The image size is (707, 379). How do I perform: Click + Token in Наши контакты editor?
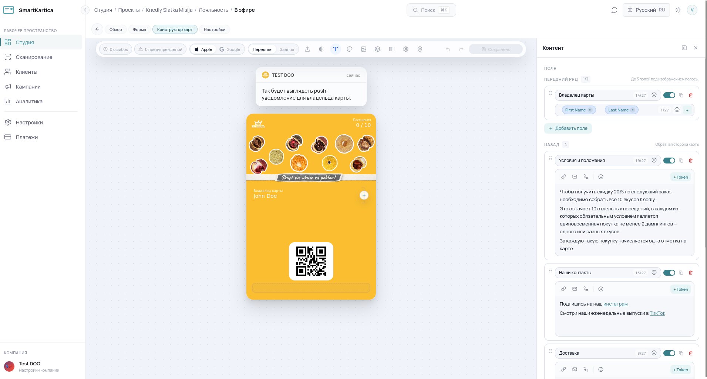(x=681, y=289)
